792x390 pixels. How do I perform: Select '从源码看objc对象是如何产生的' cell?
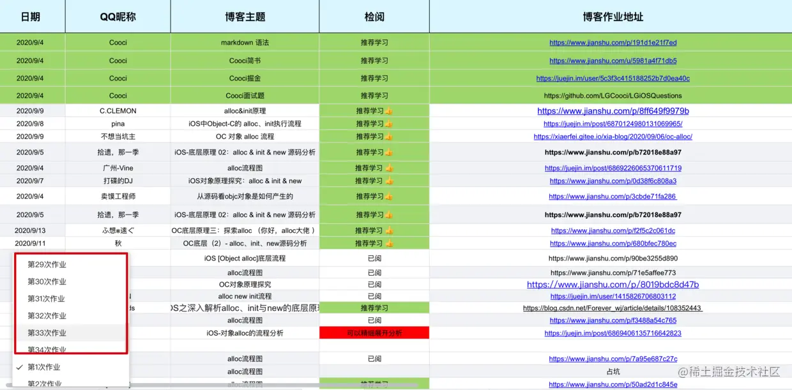pyautogui.click(x=245, y=197)
